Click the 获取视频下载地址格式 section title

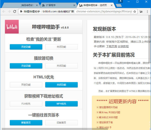44,96
